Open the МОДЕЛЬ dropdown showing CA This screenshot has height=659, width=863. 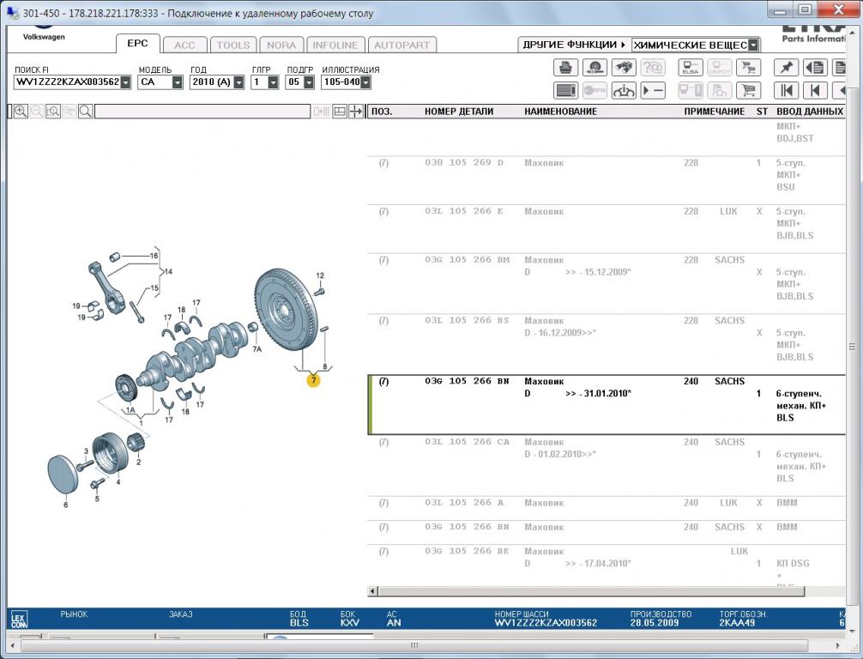[x=177, y=82]
